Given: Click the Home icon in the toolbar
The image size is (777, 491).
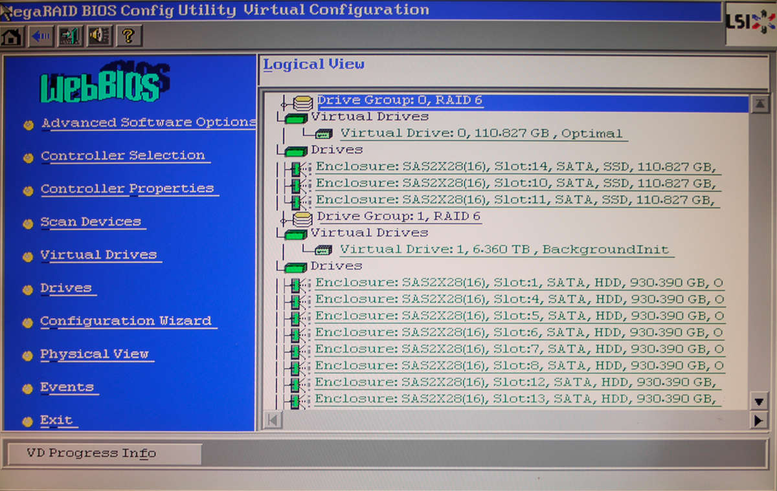Looking at the screenshot, I should tap(12, 36).
